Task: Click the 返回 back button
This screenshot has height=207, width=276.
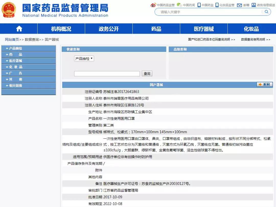Action: pyautogui.click(x=265, y=84)
